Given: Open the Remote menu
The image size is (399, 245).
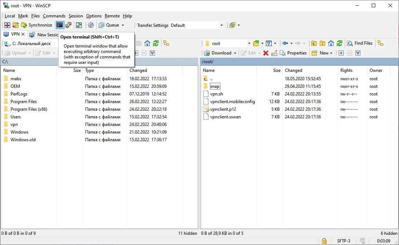Looking at the screenshot, I should pyautogui.click(x=112, y=16).
